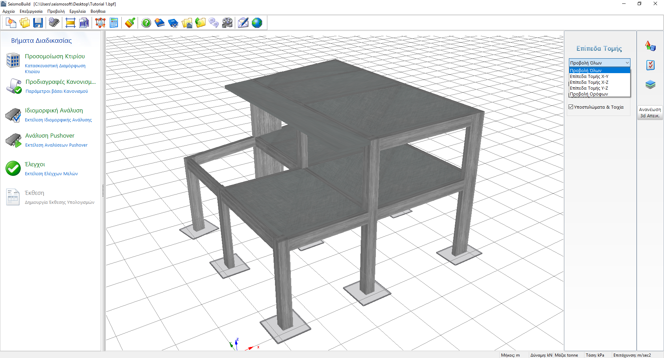Uncheck the Υποστυλώματα & Τοιχία checkbox

tap(571, 107)
